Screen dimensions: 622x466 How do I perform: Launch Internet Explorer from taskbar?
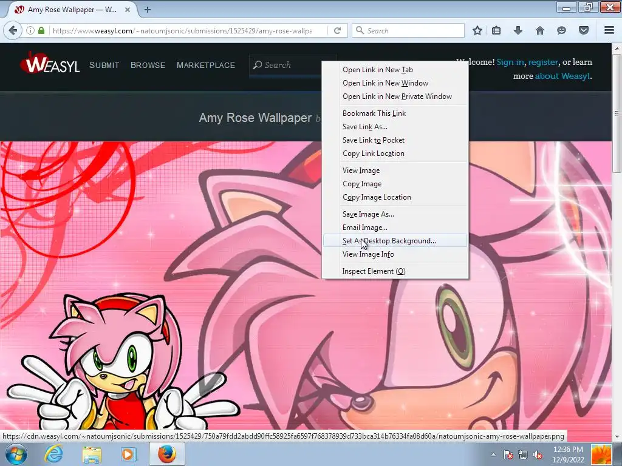point(53,454)
